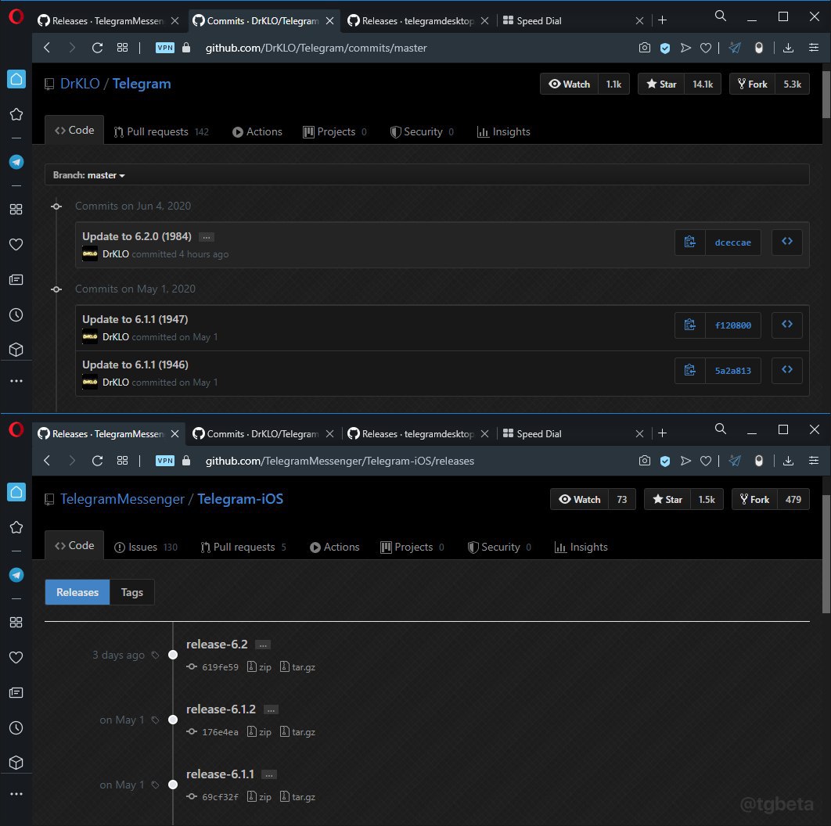Open Bookmarks heart in bottom sidebar

(16, 658)
